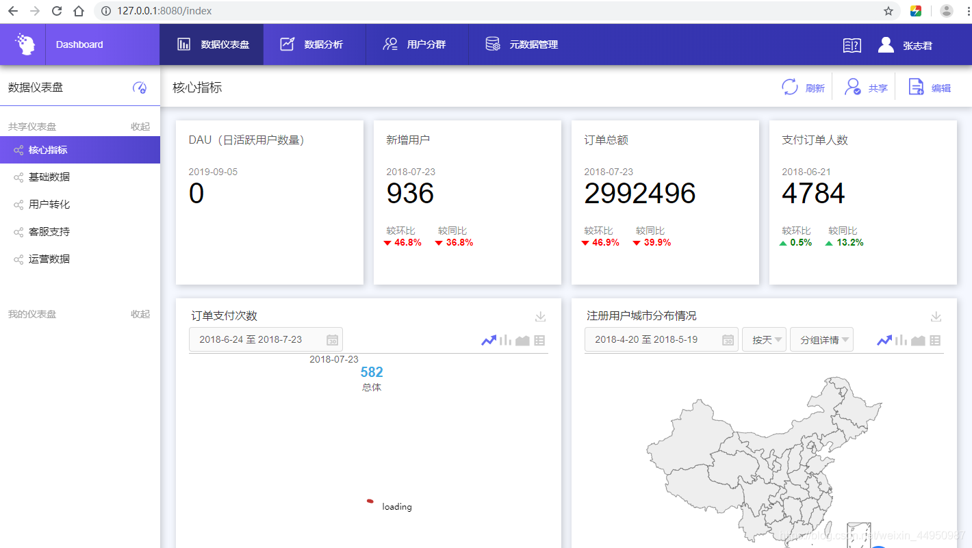Click the 支付订单人数 value 4784
Screen dimensions: 972x548
(813, 194)
